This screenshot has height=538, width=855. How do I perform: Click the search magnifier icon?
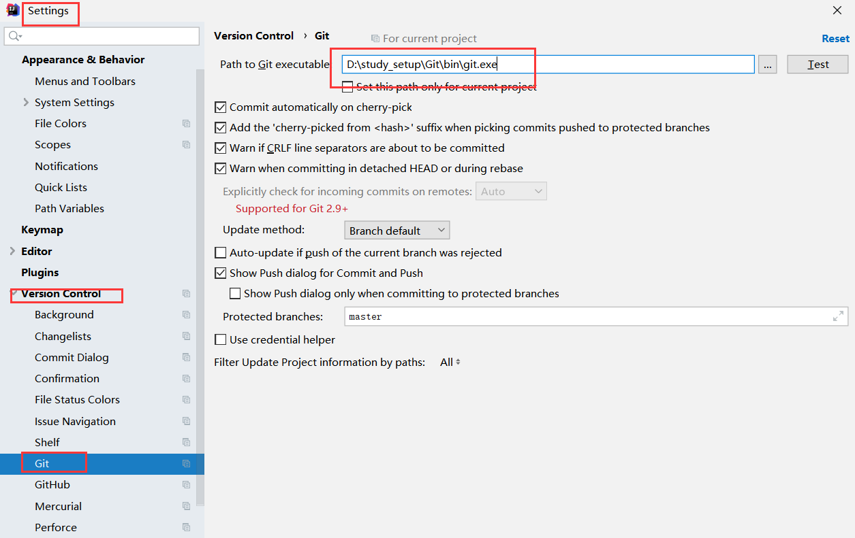(15, 36)
